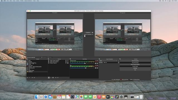Remove selected scene with minus icon
Screen dimensions: 178x100
[x=29, y=77]
